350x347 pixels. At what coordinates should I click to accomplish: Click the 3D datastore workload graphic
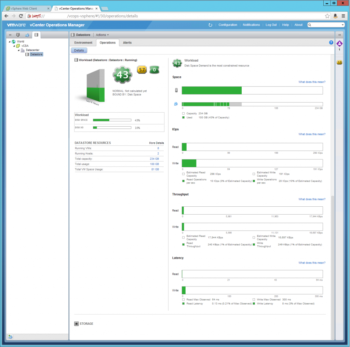click(95, 86)
